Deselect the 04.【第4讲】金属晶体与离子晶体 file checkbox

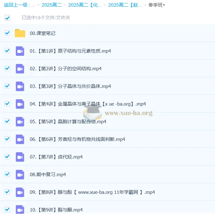(x=7, y=103)
